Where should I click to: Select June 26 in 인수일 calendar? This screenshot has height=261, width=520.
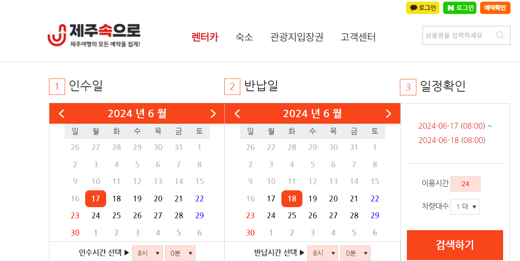pos(137,215)
